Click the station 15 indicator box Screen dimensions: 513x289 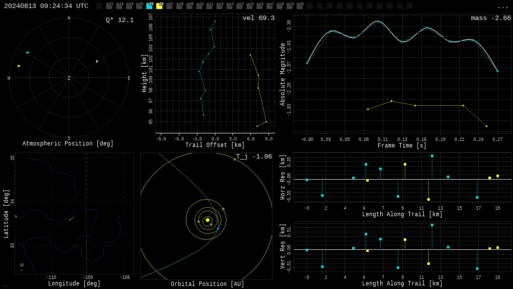tap(249, 6)
